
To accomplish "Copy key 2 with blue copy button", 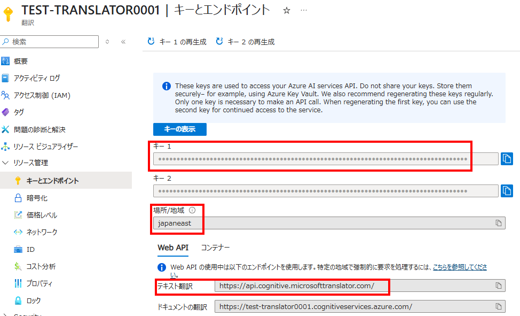I will [x=507, y=191].
